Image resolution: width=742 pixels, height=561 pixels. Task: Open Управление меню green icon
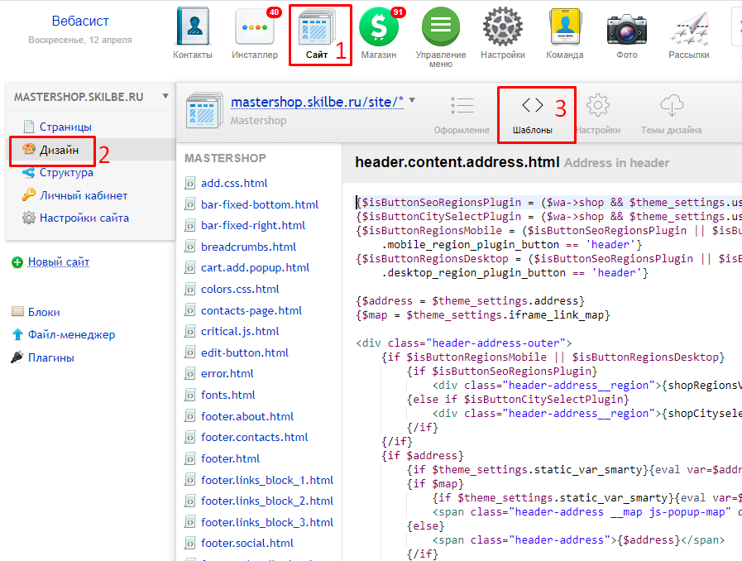coord(441,28)
